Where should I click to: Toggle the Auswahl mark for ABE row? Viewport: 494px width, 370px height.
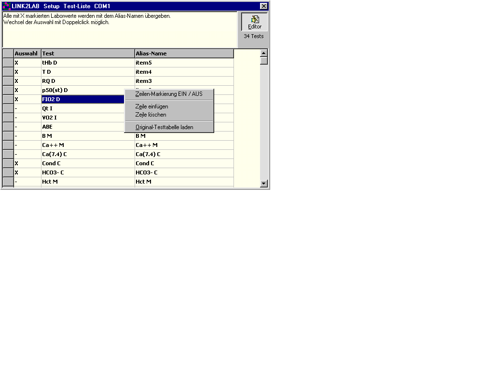[x=27, y=127]
